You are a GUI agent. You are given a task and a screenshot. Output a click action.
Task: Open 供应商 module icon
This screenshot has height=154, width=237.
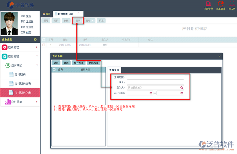[232, 4]
